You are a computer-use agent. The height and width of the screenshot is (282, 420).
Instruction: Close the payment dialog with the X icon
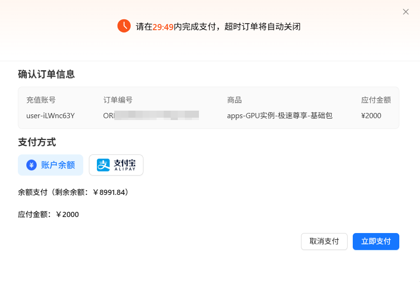coord(406,12)
